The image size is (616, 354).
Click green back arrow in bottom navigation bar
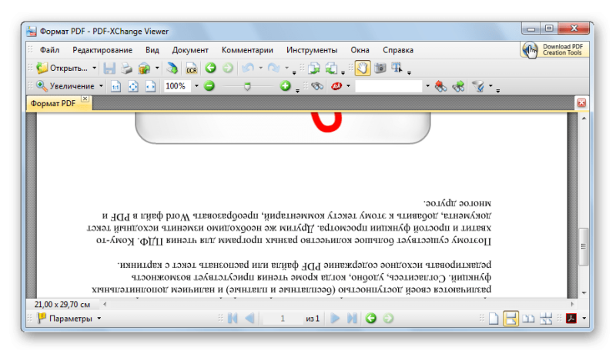pyautogui.click(x=371, y=319)
